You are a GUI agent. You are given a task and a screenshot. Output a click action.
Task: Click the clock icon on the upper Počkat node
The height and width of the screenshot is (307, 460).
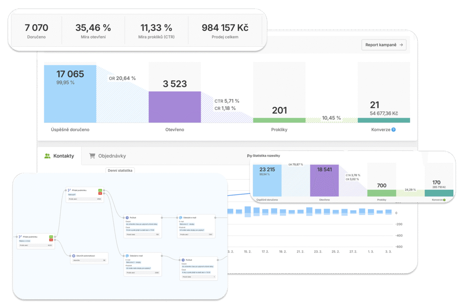pyautogui.click(x=127, y=217)
